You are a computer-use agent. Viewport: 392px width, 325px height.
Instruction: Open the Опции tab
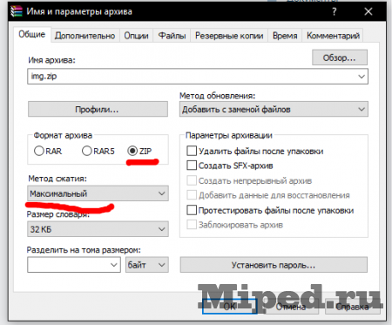[136, 36]
